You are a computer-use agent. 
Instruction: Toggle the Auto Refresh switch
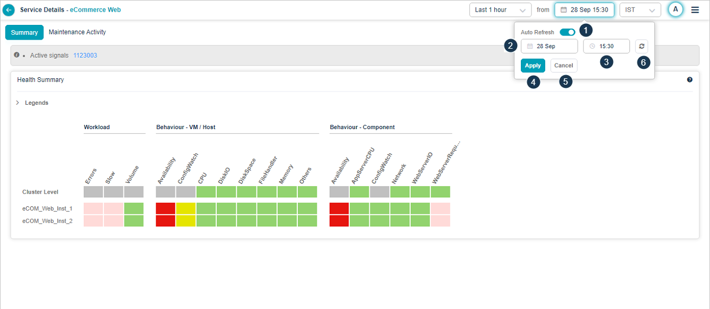point(567,32)
